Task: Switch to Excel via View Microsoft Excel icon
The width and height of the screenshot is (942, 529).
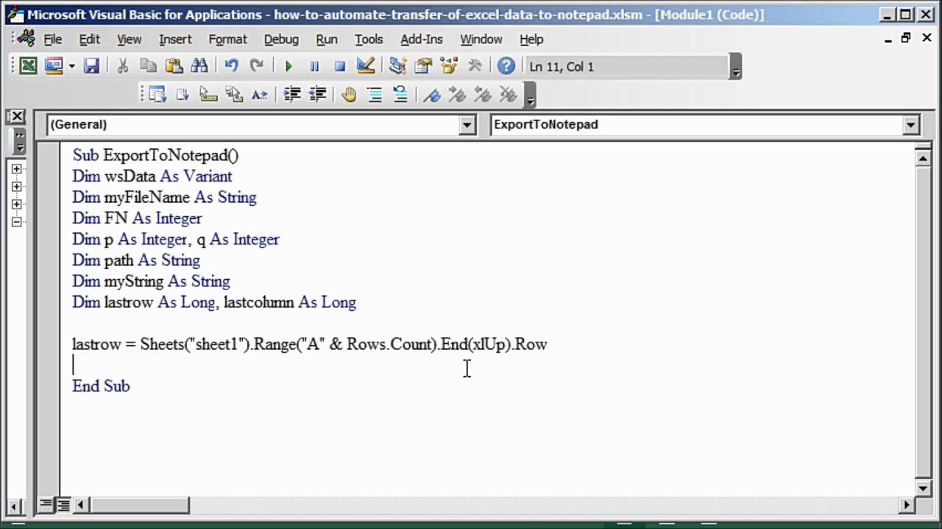Action: coord(28,66)
